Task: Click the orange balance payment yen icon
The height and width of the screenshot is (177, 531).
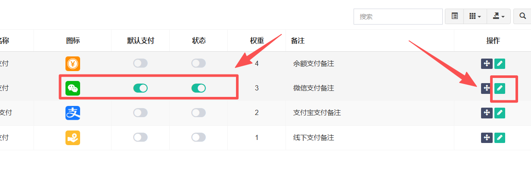Action: coord(73,64)
